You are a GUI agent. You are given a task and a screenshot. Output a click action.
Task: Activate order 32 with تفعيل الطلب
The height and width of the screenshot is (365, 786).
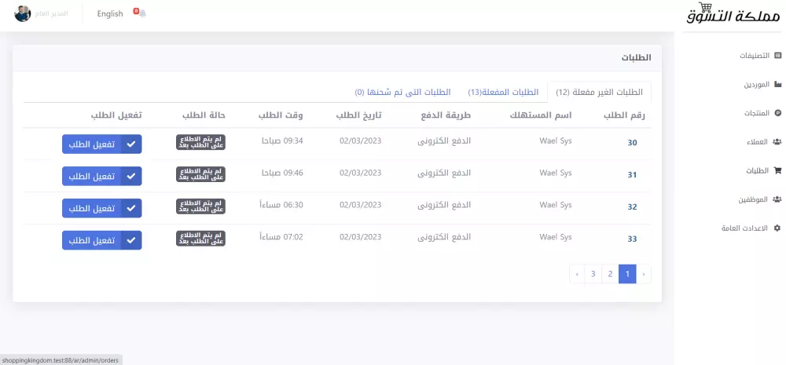101,208
